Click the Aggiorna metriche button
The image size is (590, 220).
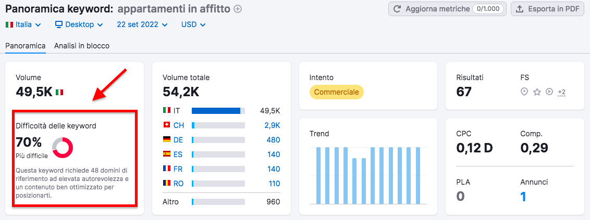[x=447, y=9]
